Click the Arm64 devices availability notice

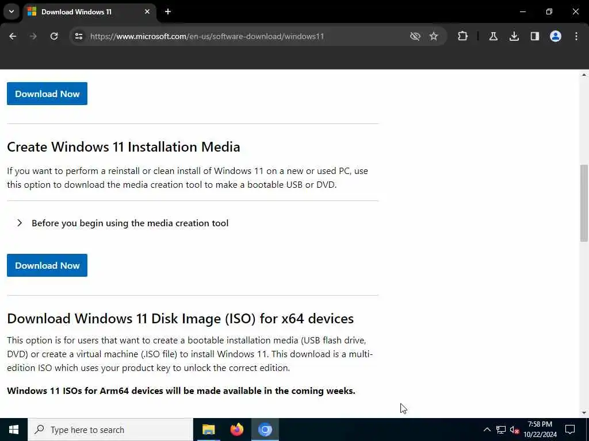[181, 390]
